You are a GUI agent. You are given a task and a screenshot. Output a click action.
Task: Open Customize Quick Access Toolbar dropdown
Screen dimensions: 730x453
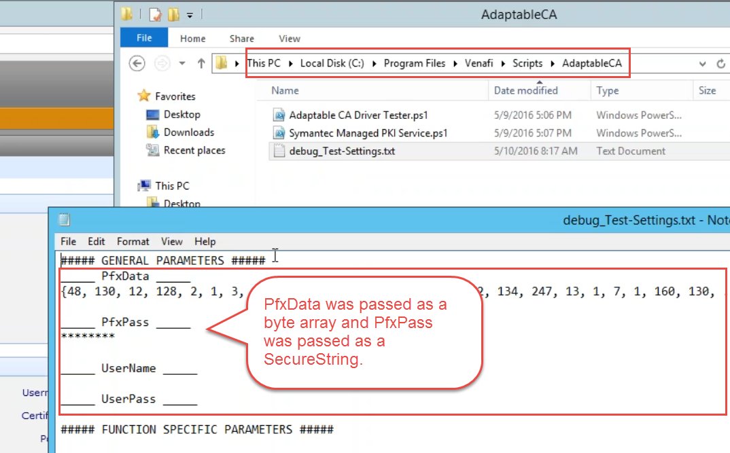coord(190,14)
